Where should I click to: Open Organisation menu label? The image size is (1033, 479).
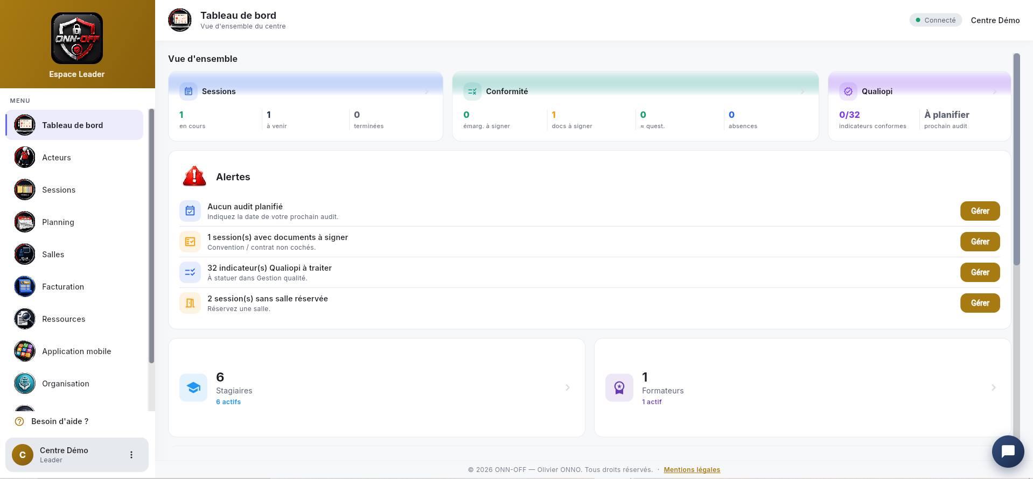pos(66,384)
